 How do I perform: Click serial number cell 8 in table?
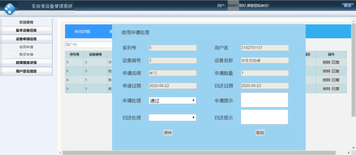74,80
